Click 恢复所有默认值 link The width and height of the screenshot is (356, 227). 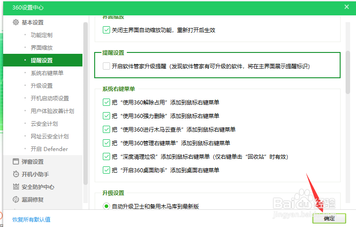[x=31, y=219]
